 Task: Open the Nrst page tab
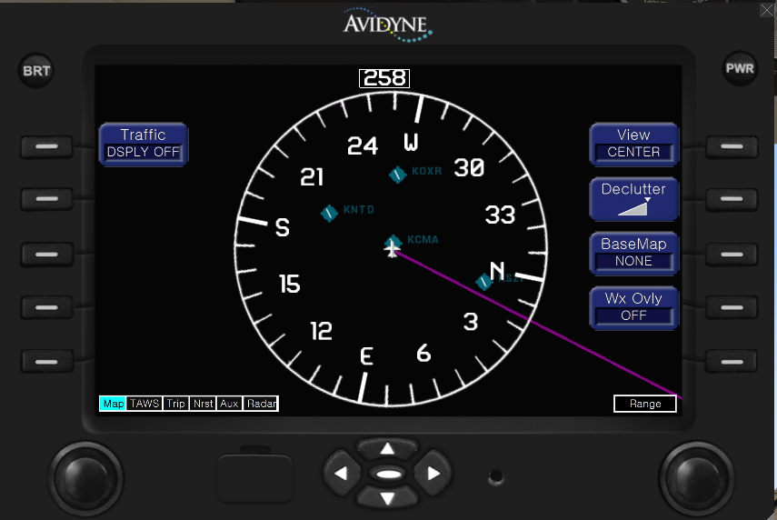click(204, 404)
